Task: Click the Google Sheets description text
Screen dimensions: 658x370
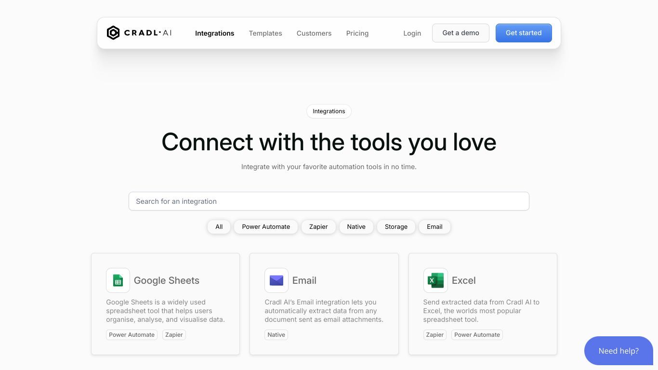Action: [x=166, y=311]
